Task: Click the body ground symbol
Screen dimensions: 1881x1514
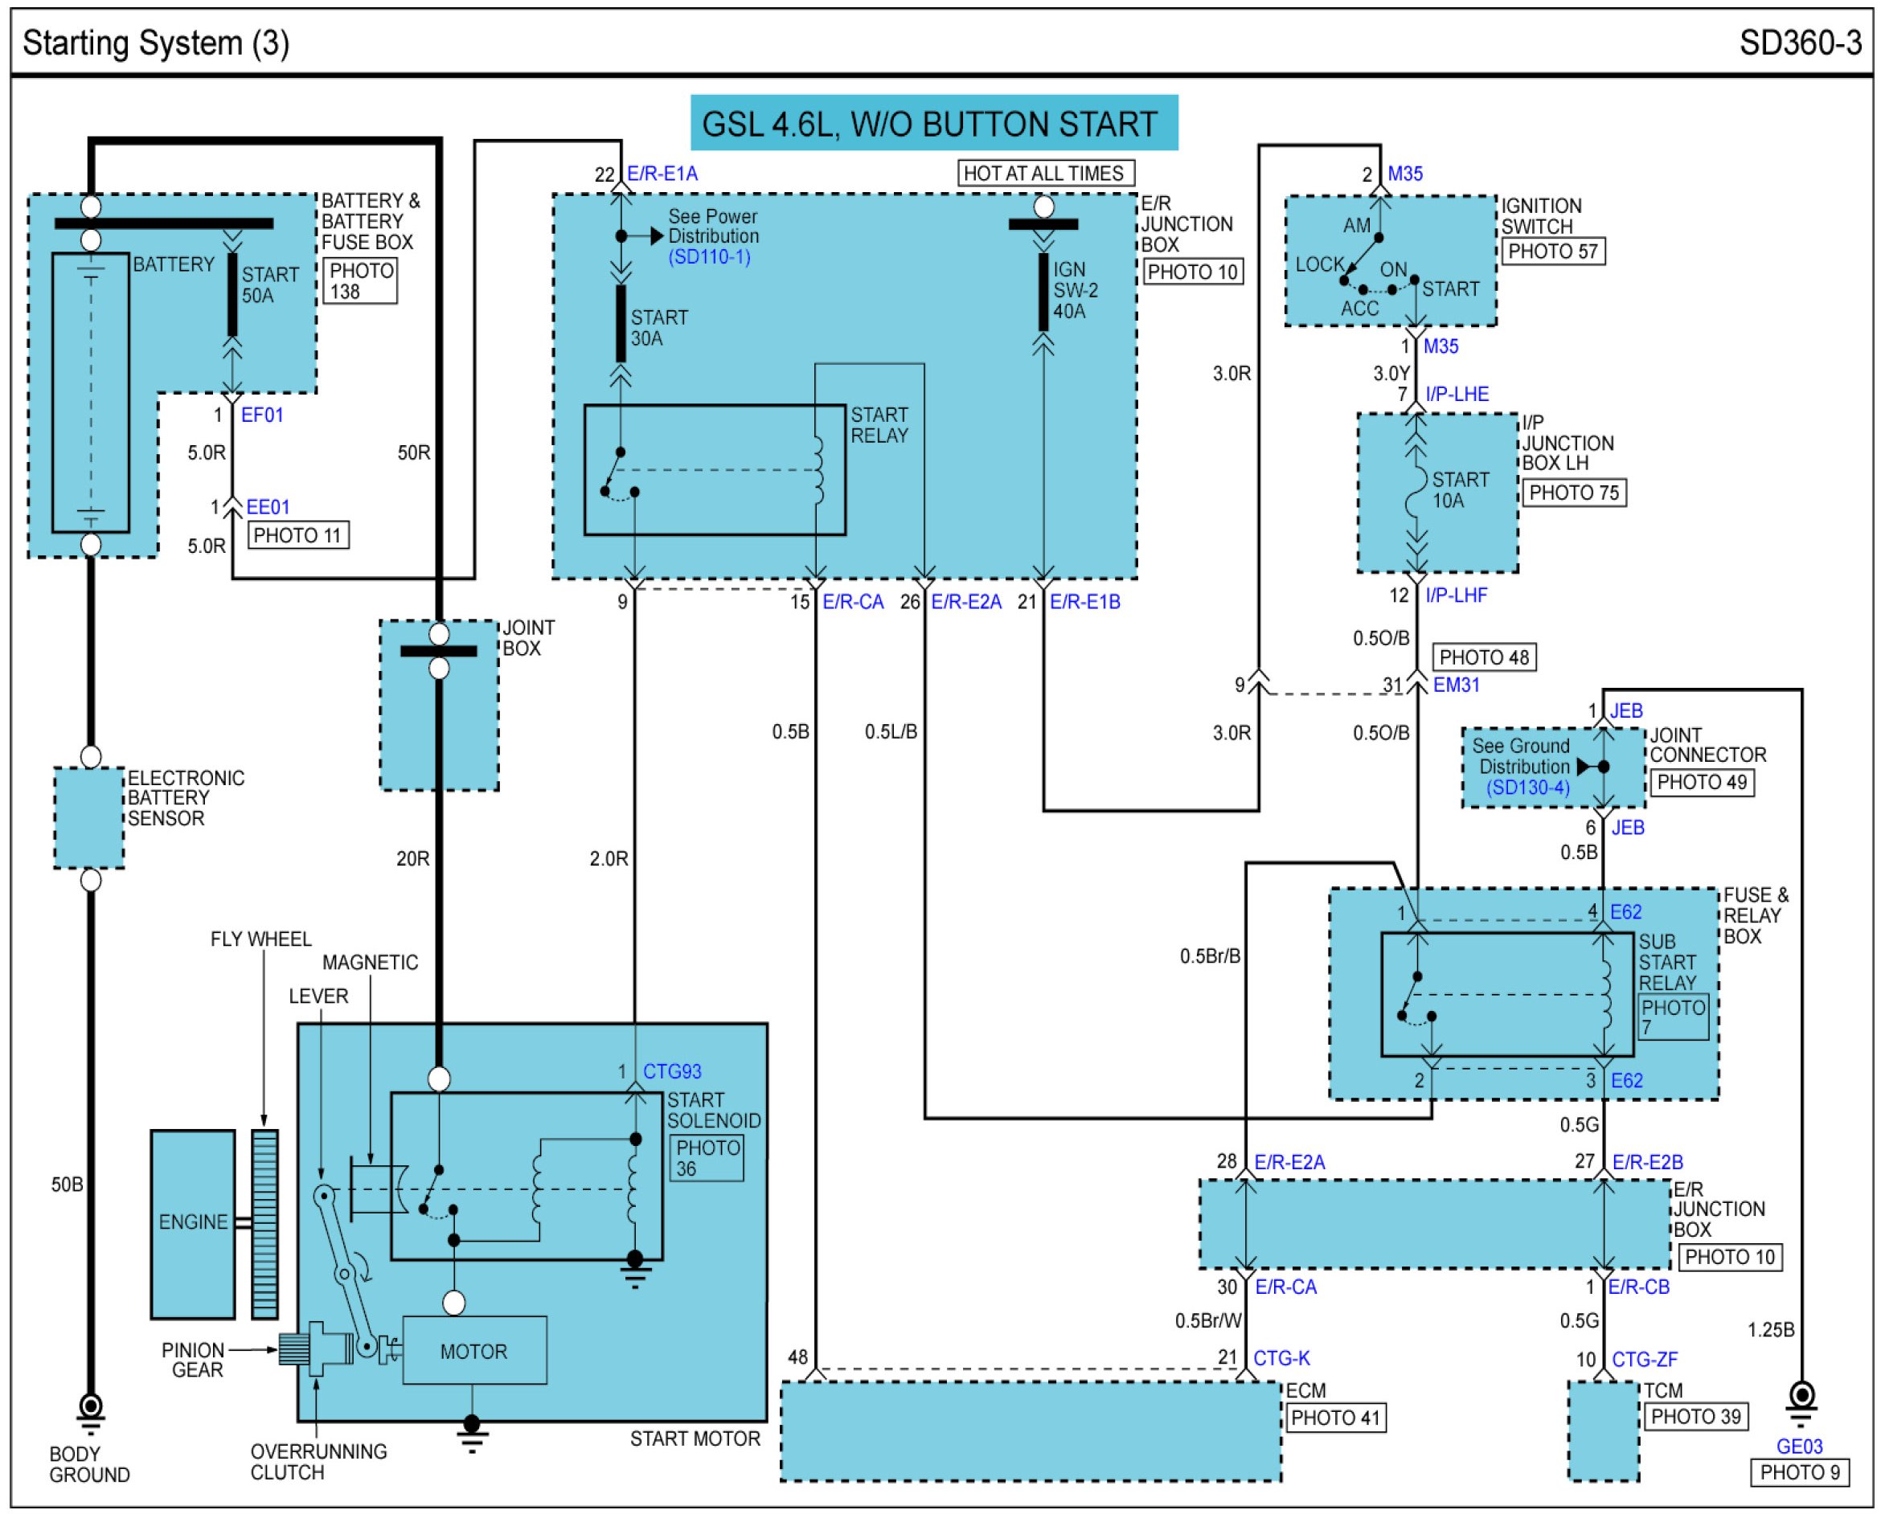Action: click(x=90, y=1411)
